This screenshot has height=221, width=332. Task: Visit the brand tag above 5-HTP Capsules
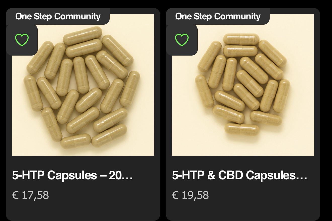[x=58, y=17]
